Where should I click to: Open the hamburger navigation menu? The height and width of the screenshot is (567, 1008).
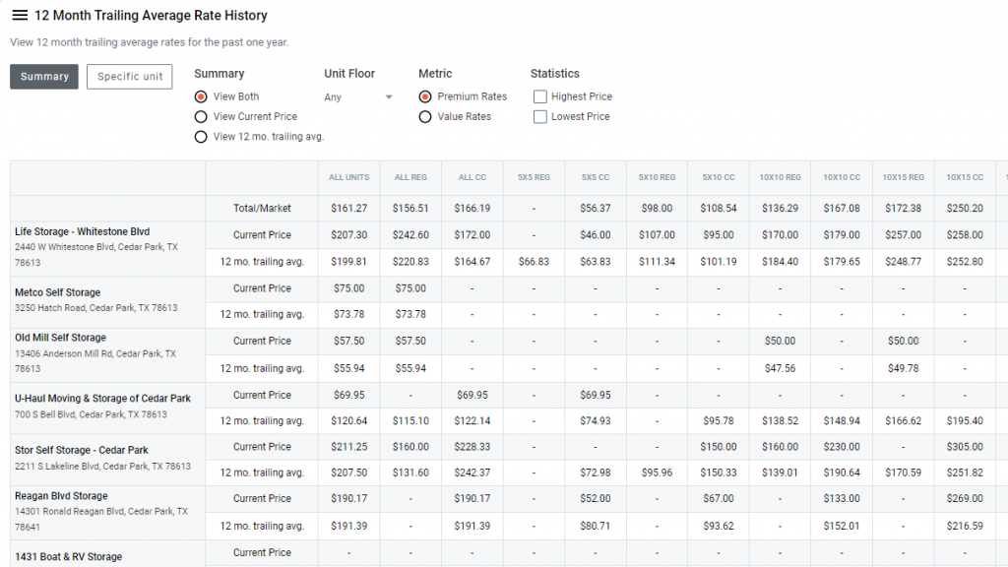(x=16, y=15)
